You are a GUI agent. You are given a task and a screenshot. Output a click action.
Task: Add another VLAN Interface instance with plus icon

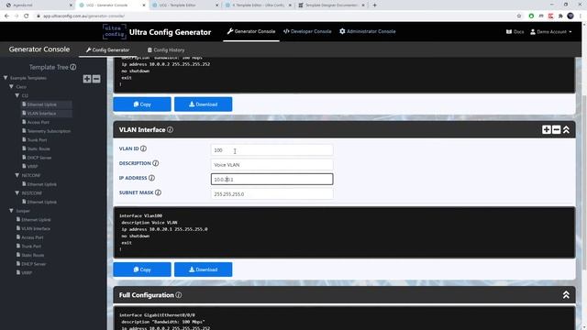click(547, 130)
